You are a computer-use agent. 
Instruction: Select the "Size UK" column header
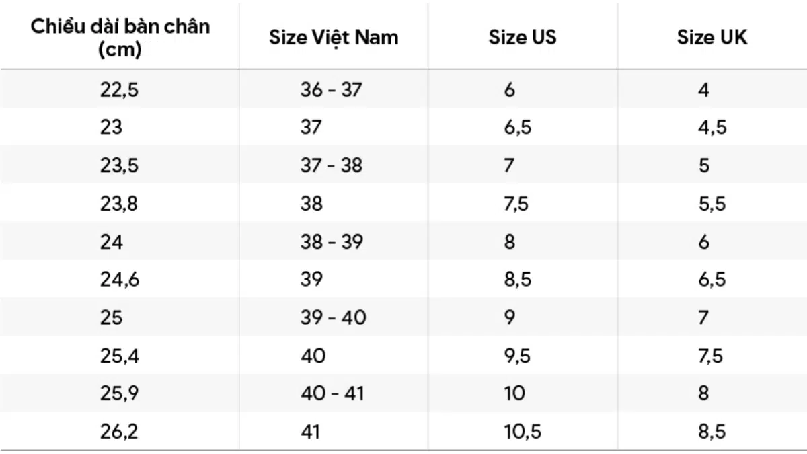coord(712,37)
